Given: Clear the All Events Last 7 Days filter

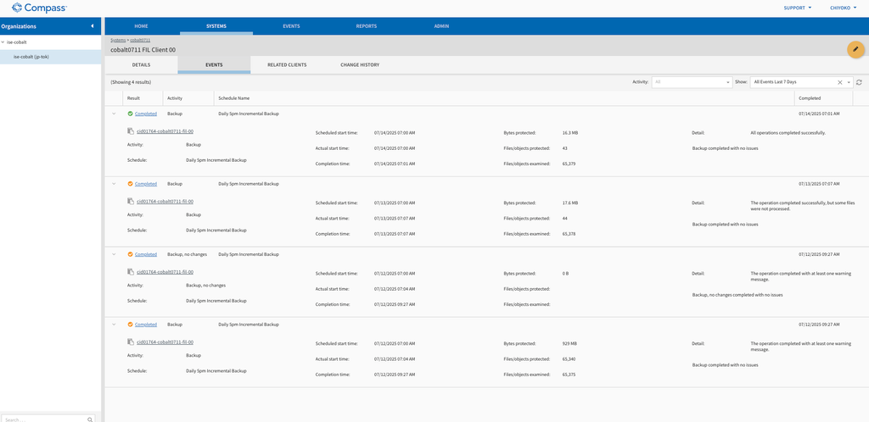Looking at the screenshot, I should tap(839, 82).
